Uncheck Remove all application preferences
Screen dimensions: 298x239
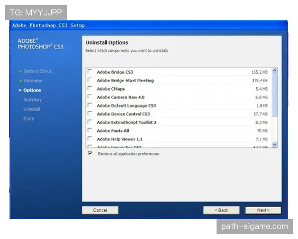(90, 153)
